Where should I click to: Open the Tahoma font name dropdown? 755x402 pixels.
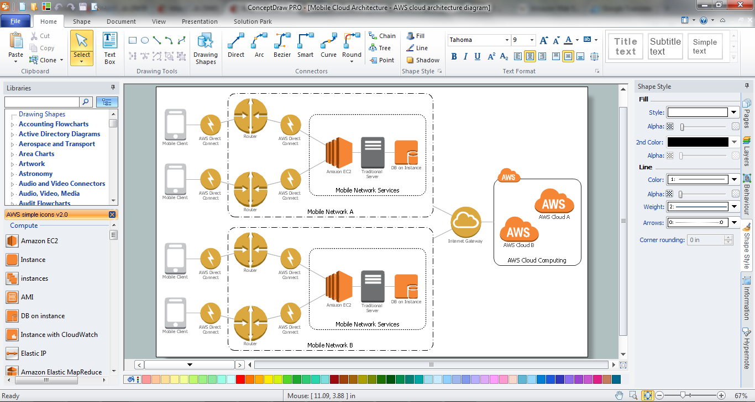507,40
